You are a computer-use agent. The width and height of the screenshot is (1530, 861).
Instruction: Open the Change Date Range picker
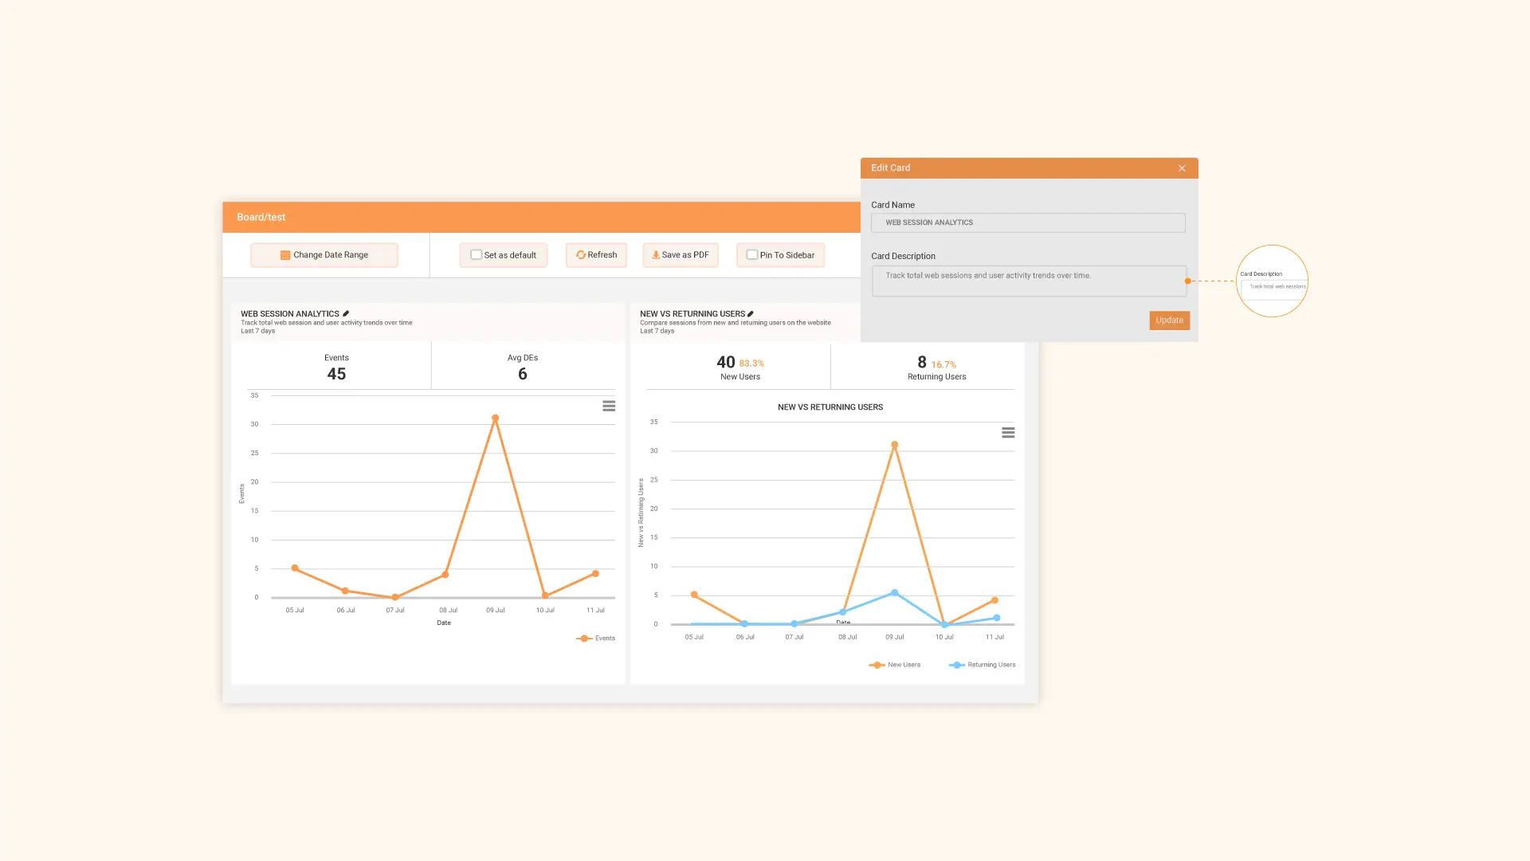click(324, 255)
